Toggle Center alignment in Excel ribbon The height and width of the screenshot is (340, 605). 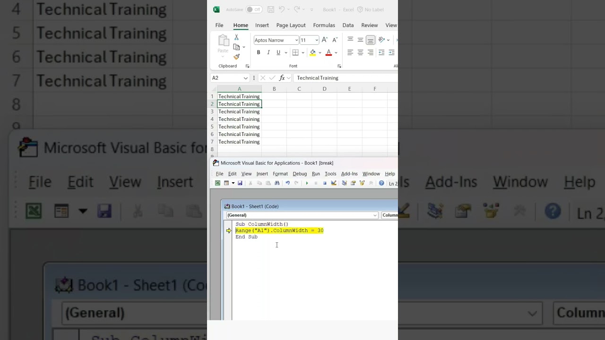coord(360,52)
